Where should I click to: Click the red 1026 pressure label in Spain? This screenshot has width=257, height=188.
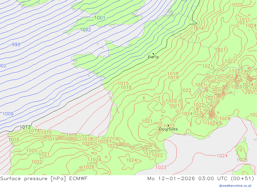[x=89, y=167]
